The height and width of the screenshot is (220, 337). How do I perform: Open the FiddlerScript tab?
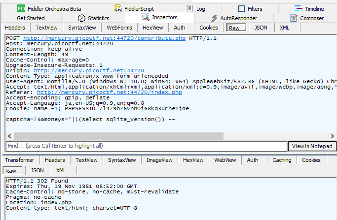(134, 9)
